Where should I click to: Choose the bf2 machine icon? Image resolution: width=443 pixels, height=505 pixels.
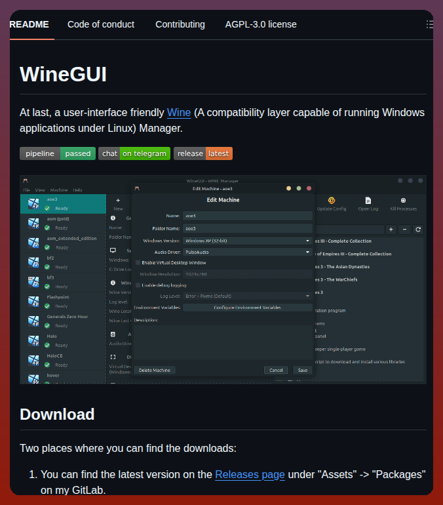tap(33, 262)
